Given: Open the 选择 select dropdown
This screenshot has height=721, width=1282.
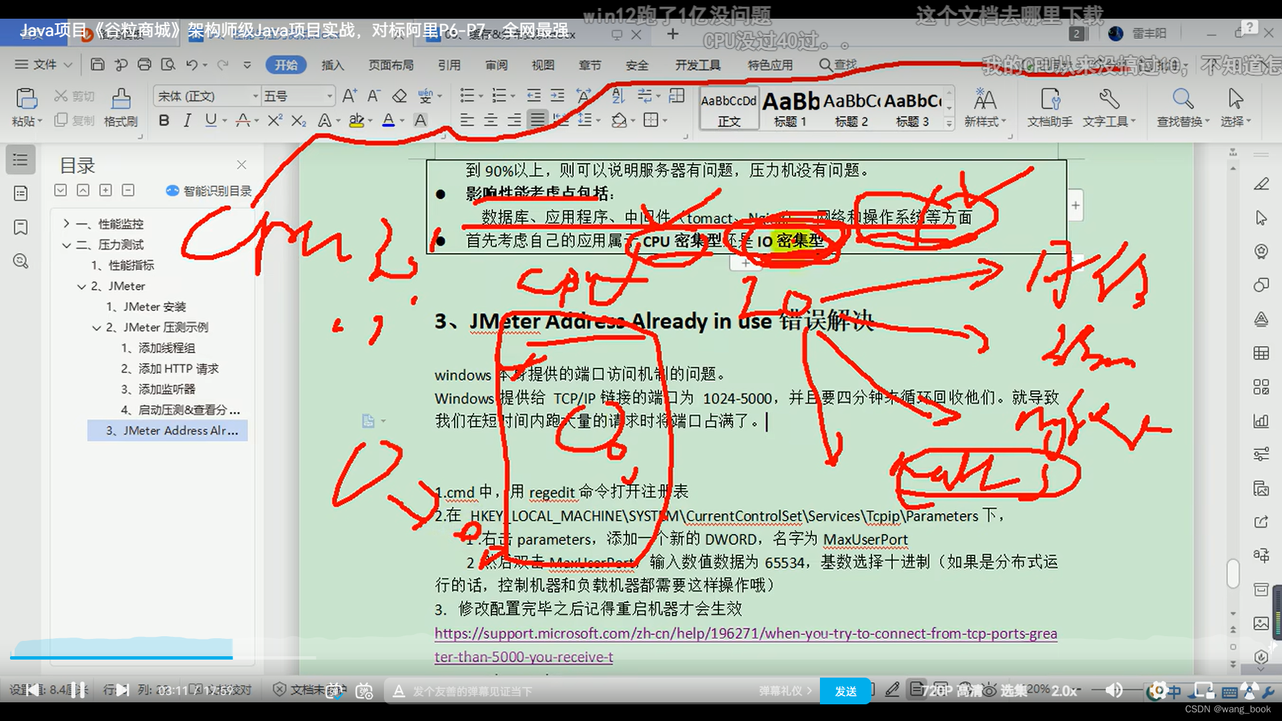Looking at the screenshot, I should (1235, 107).
